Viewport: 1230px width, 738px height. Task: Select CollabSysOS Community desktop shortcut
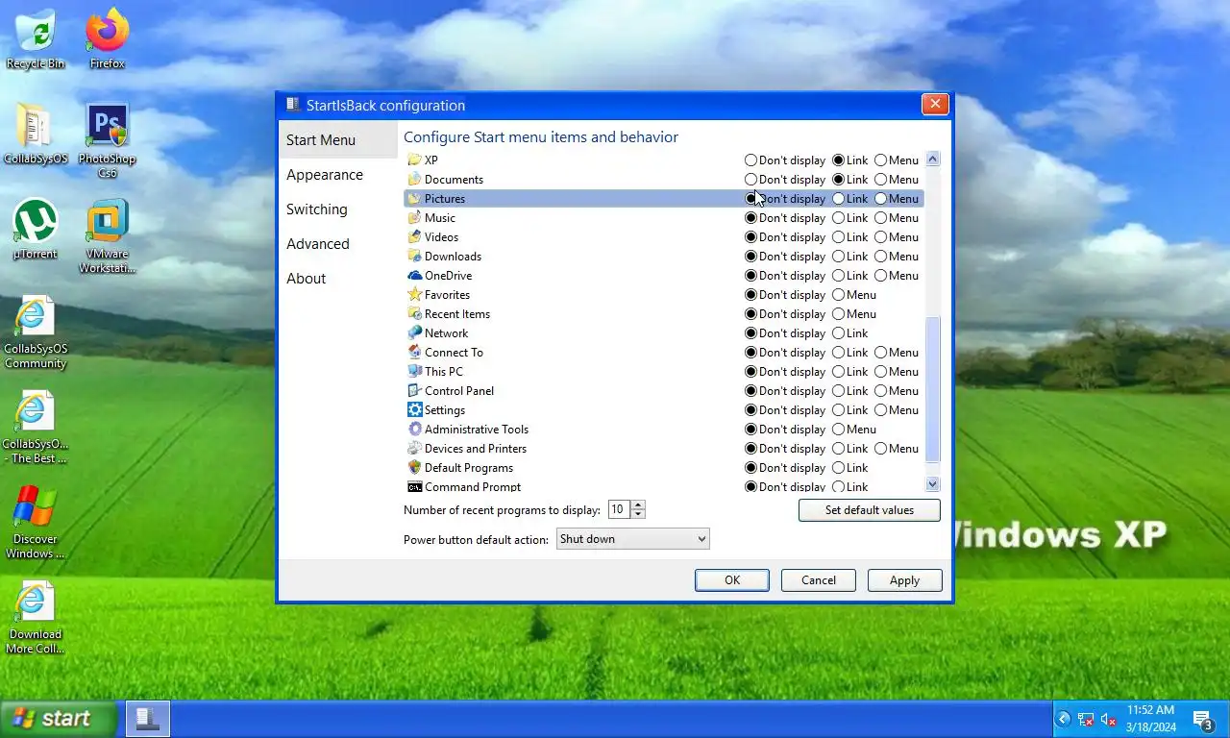(x=36, y=333)
